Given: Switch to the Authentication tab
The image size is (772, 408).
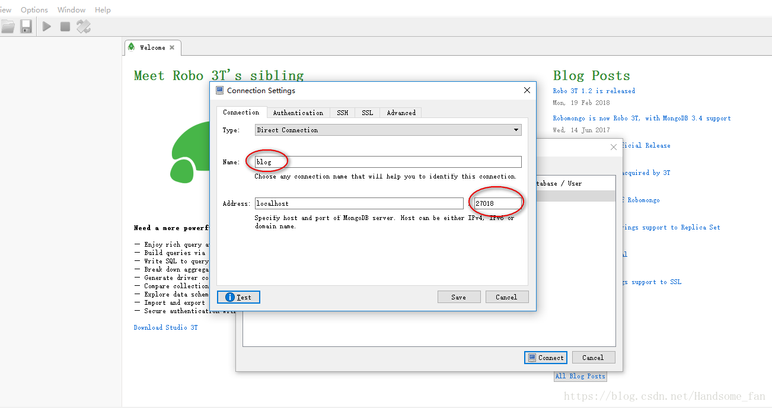Looking at the screenshot, I should tap(298, 113).
